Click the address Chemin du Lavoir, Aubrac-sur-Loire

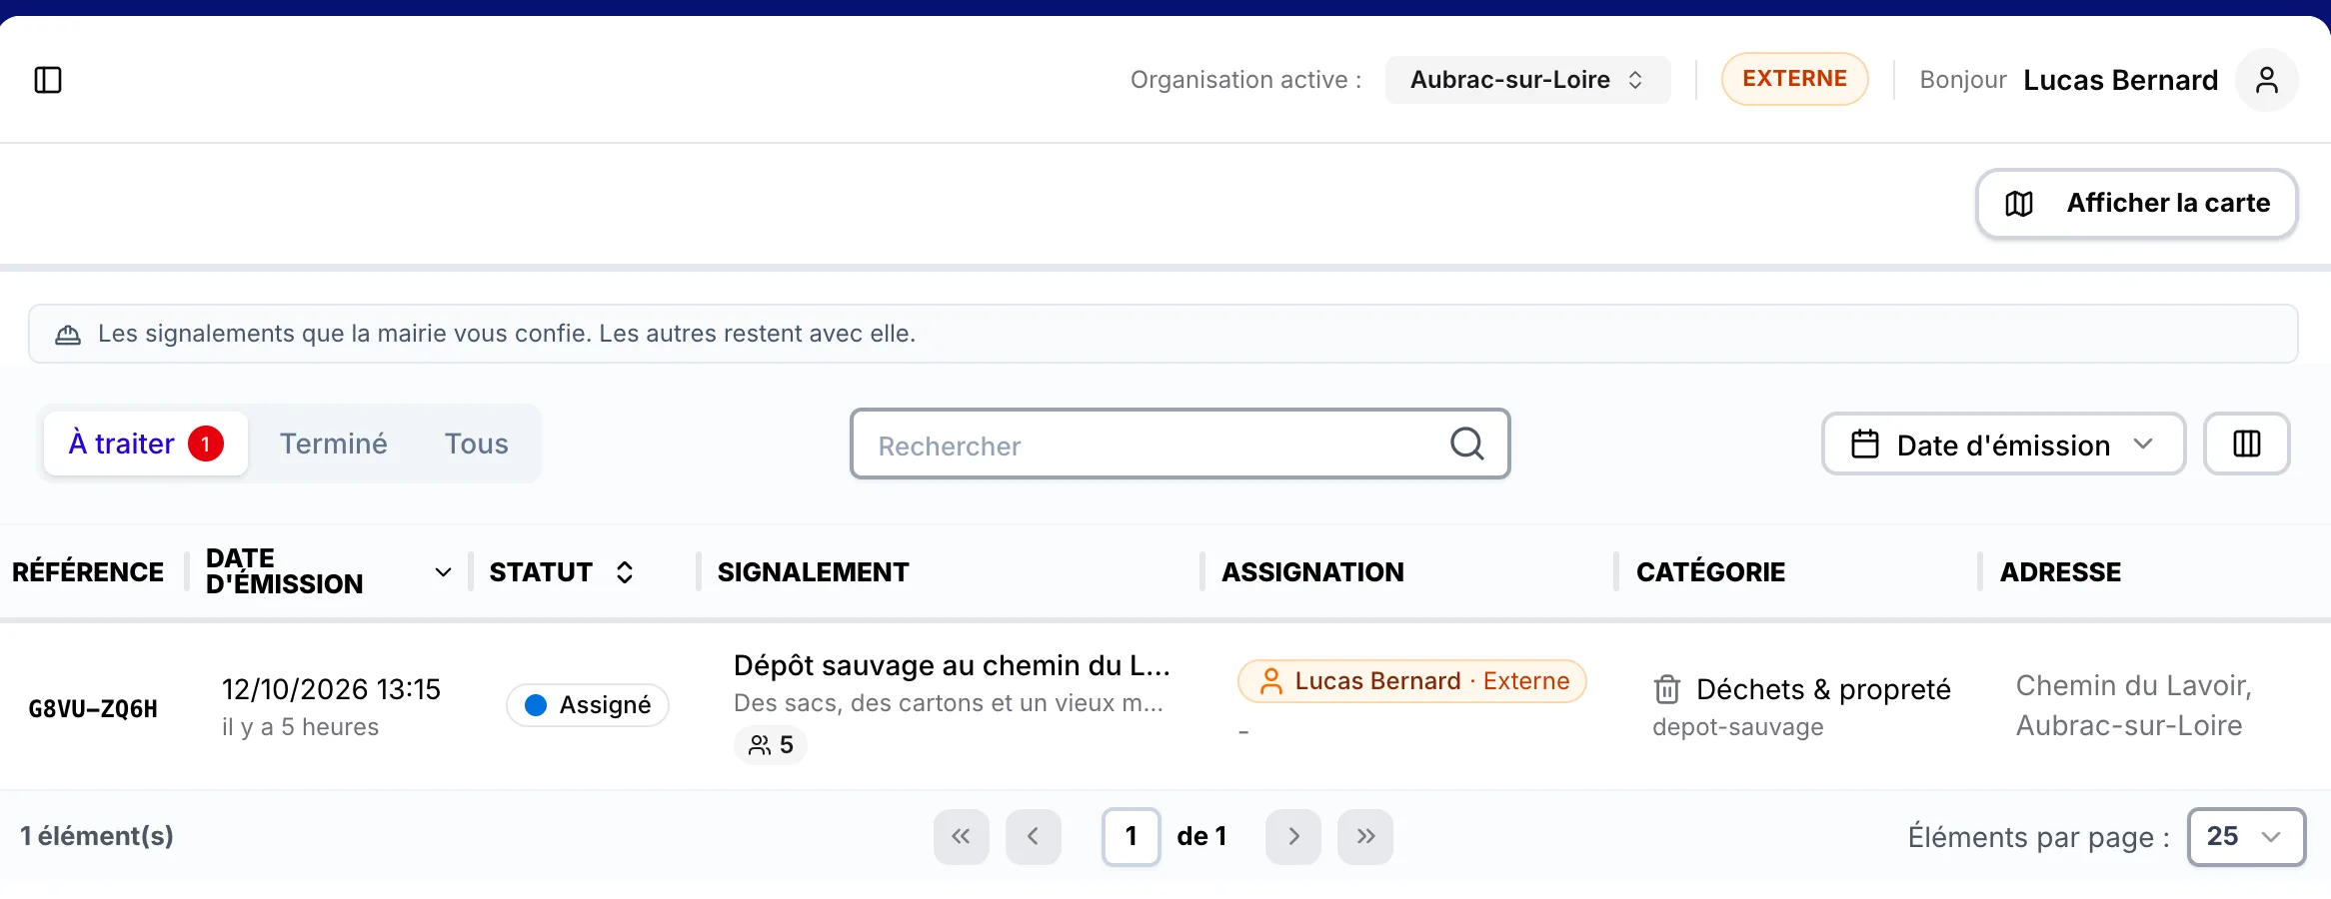2133,705
